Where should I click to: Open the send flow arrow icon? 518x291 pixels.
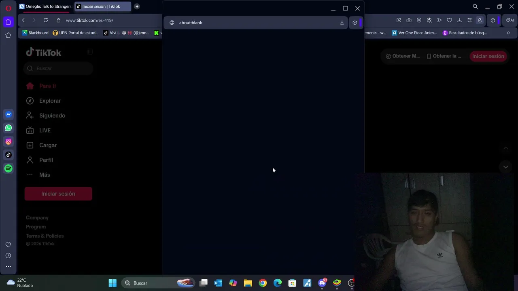tap(439, 20)
